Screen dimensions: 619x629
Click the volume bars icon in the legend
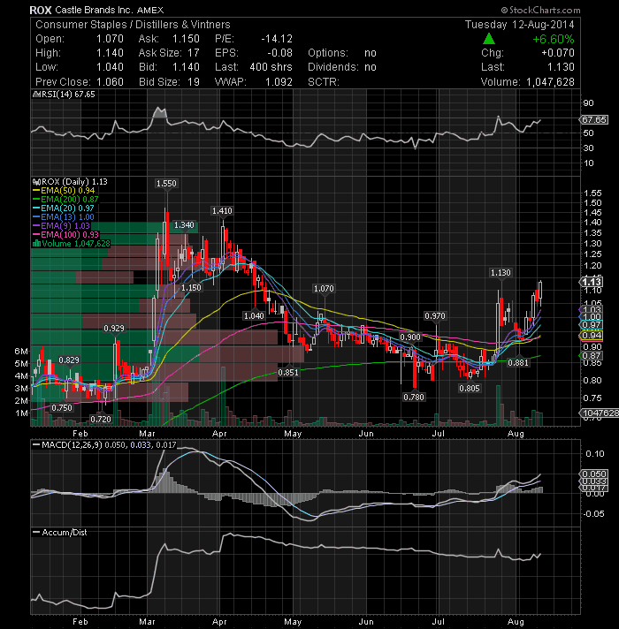(36, 244)
